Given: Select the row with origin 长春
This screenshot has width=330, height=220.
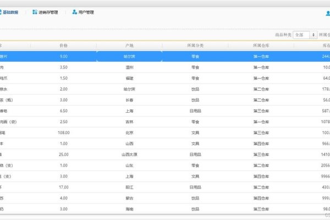Looking at the screenshot, I should click(129, 100).
